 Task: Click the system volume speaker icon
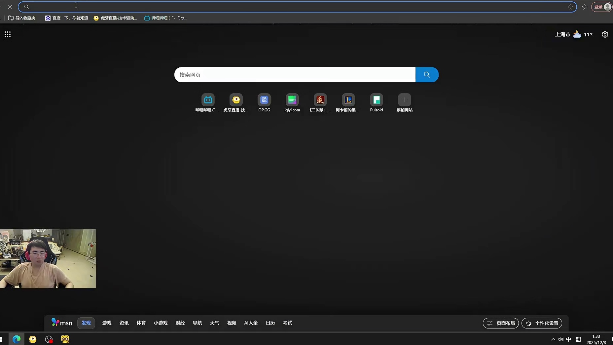coord(560,339)
